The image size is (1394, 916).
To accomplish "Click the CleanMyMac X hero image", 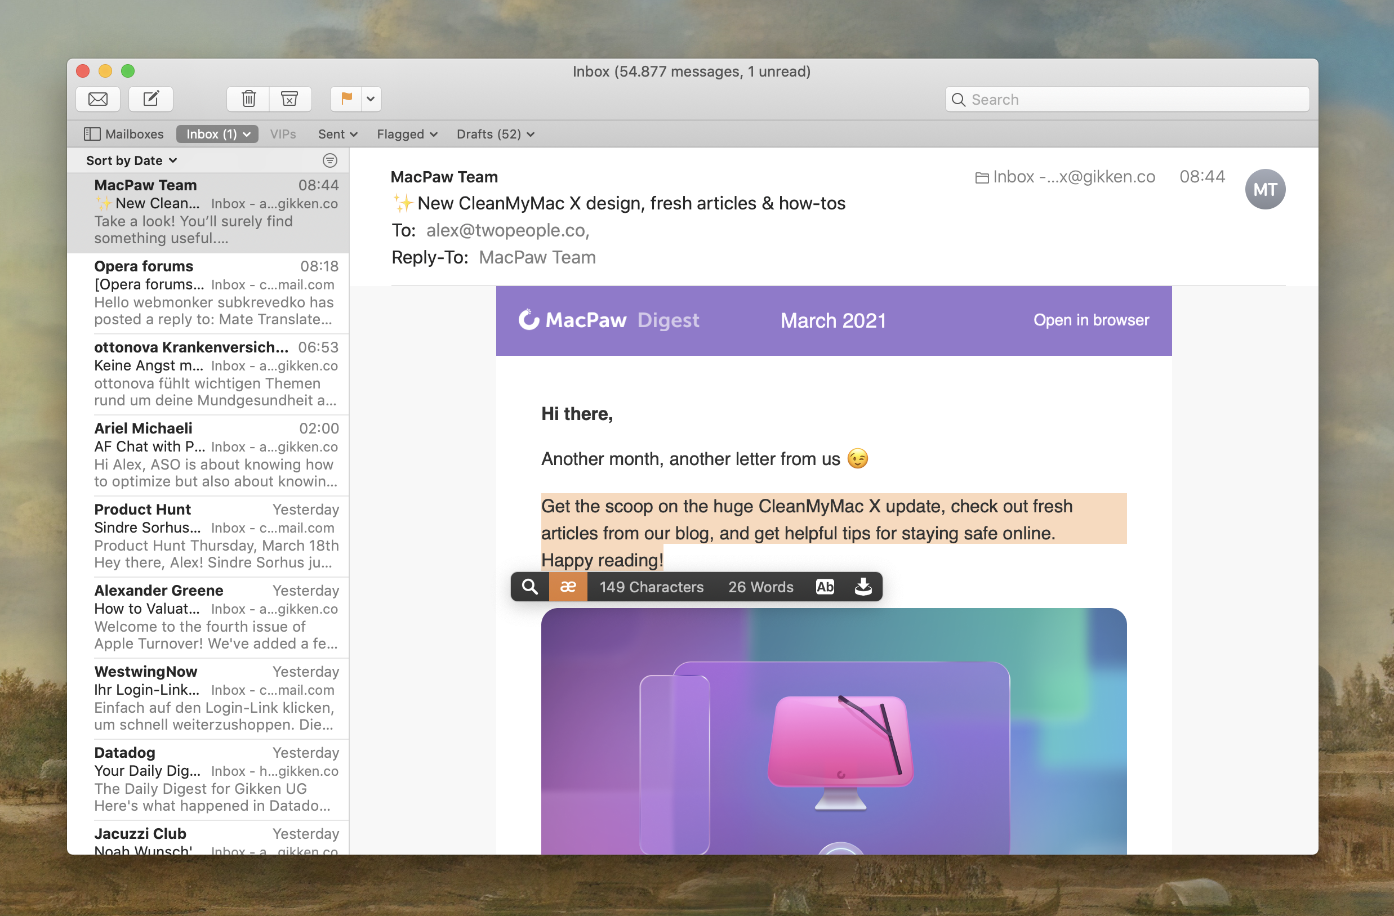I will [834, 731].
